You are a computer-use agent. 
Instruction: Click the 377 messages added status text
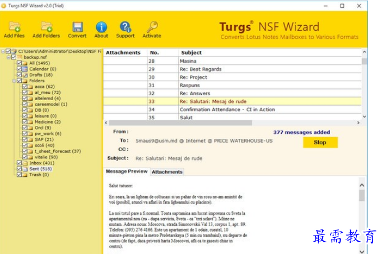coord(301,132)
